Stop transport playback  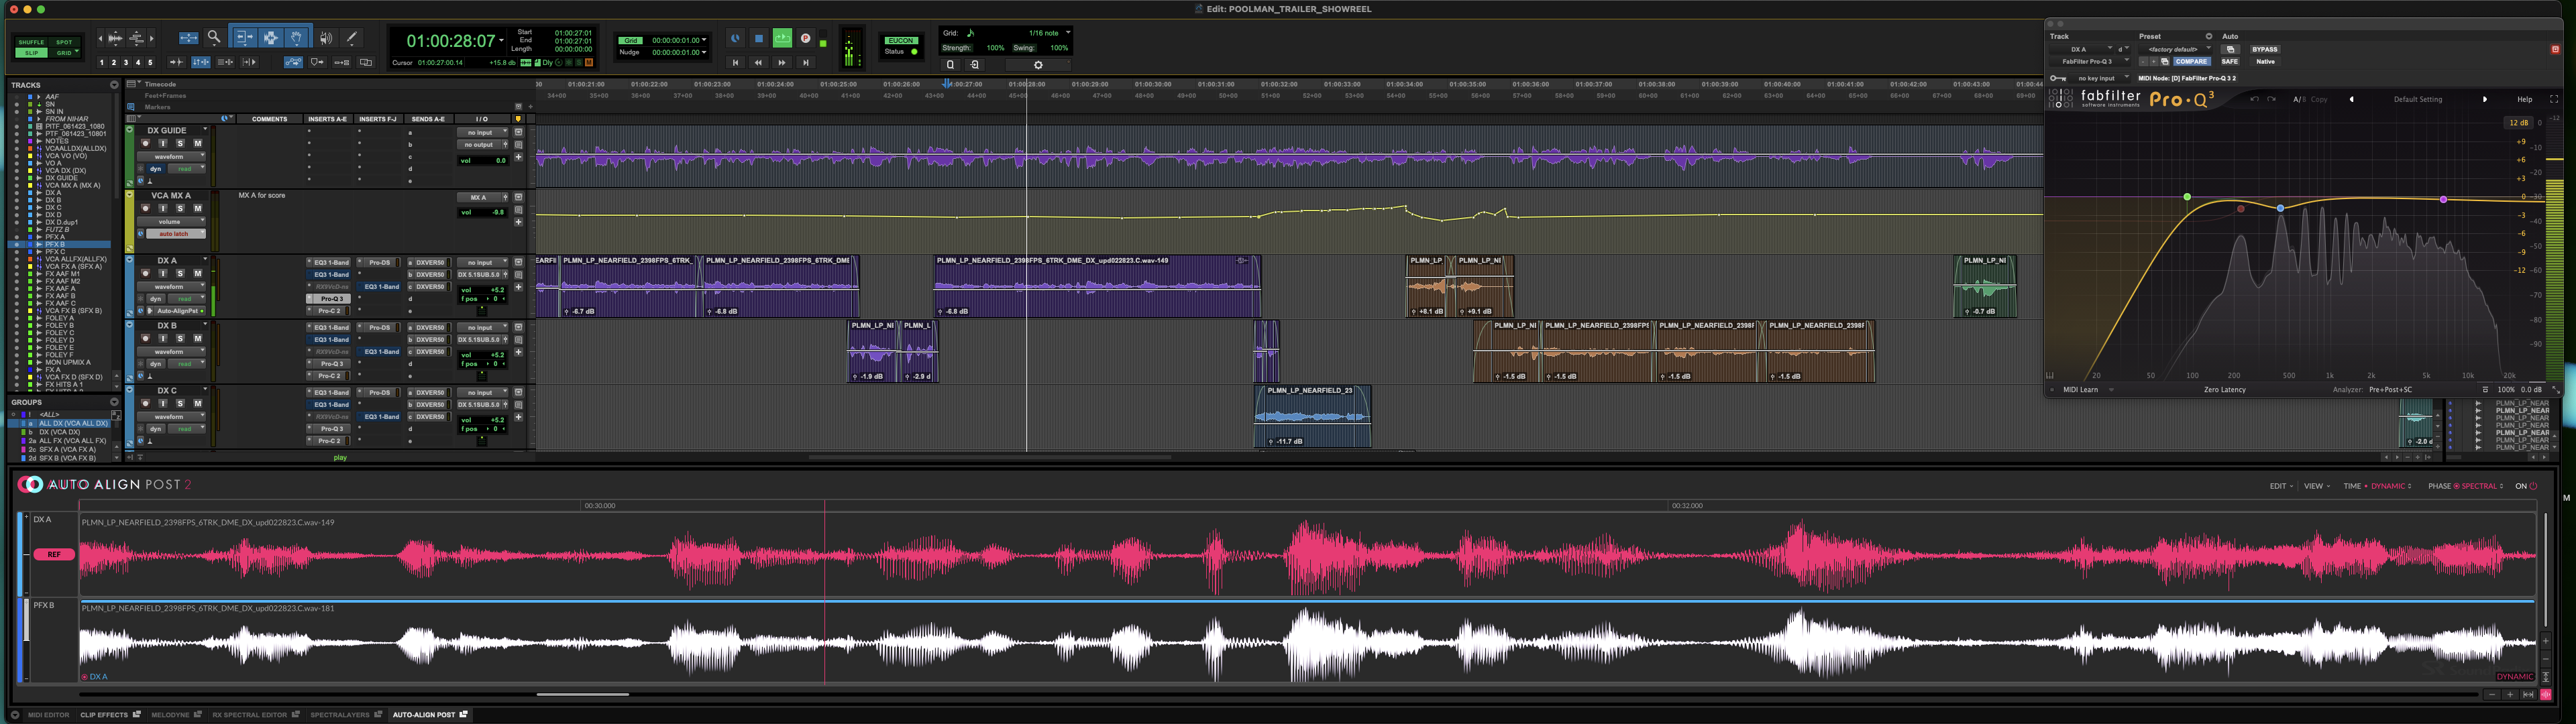[759, 39]
